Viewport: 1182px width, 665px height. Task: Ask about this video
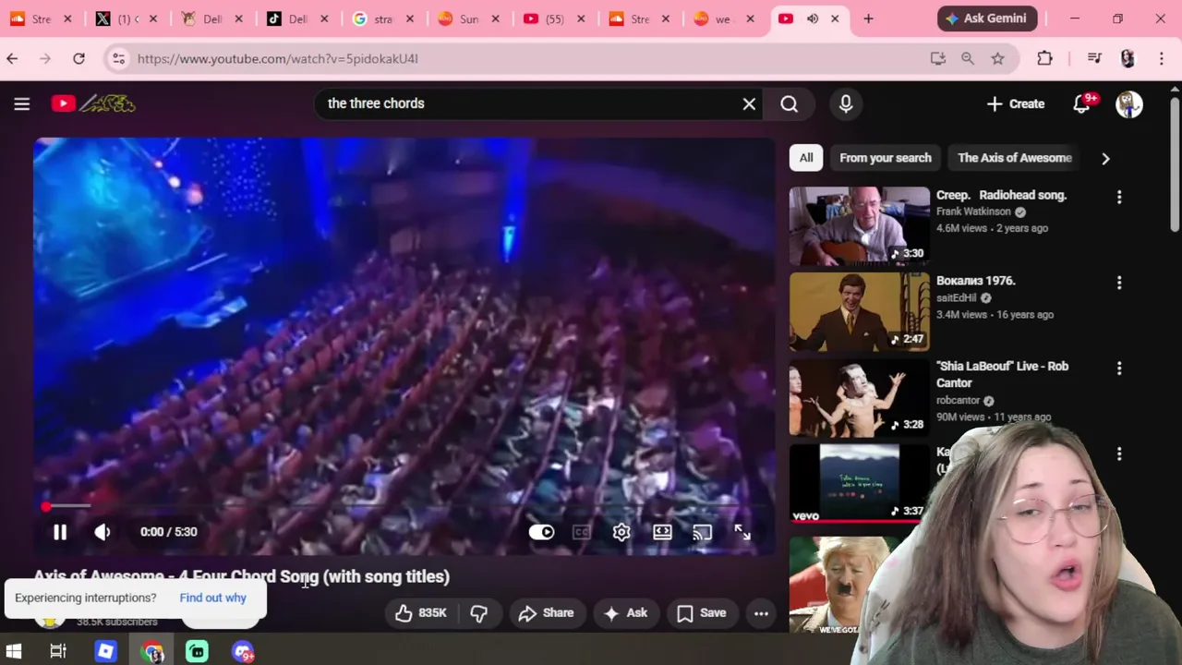pos(625,613)
